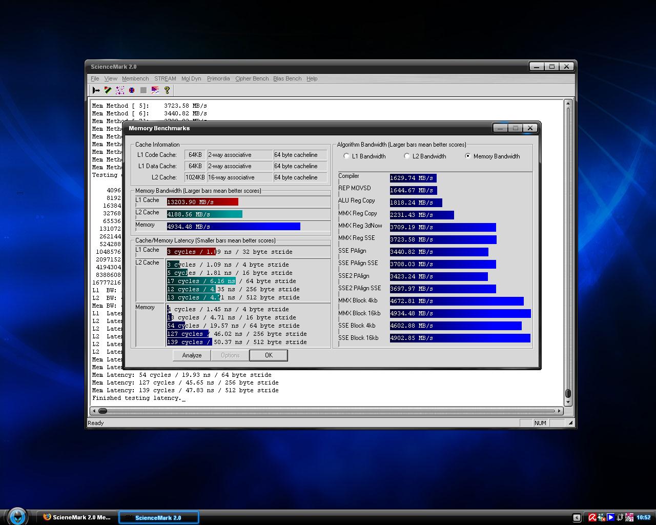This screenshot has height=525, width=656.
Task: Open the Membench menu
Action: tap(135, 78)
